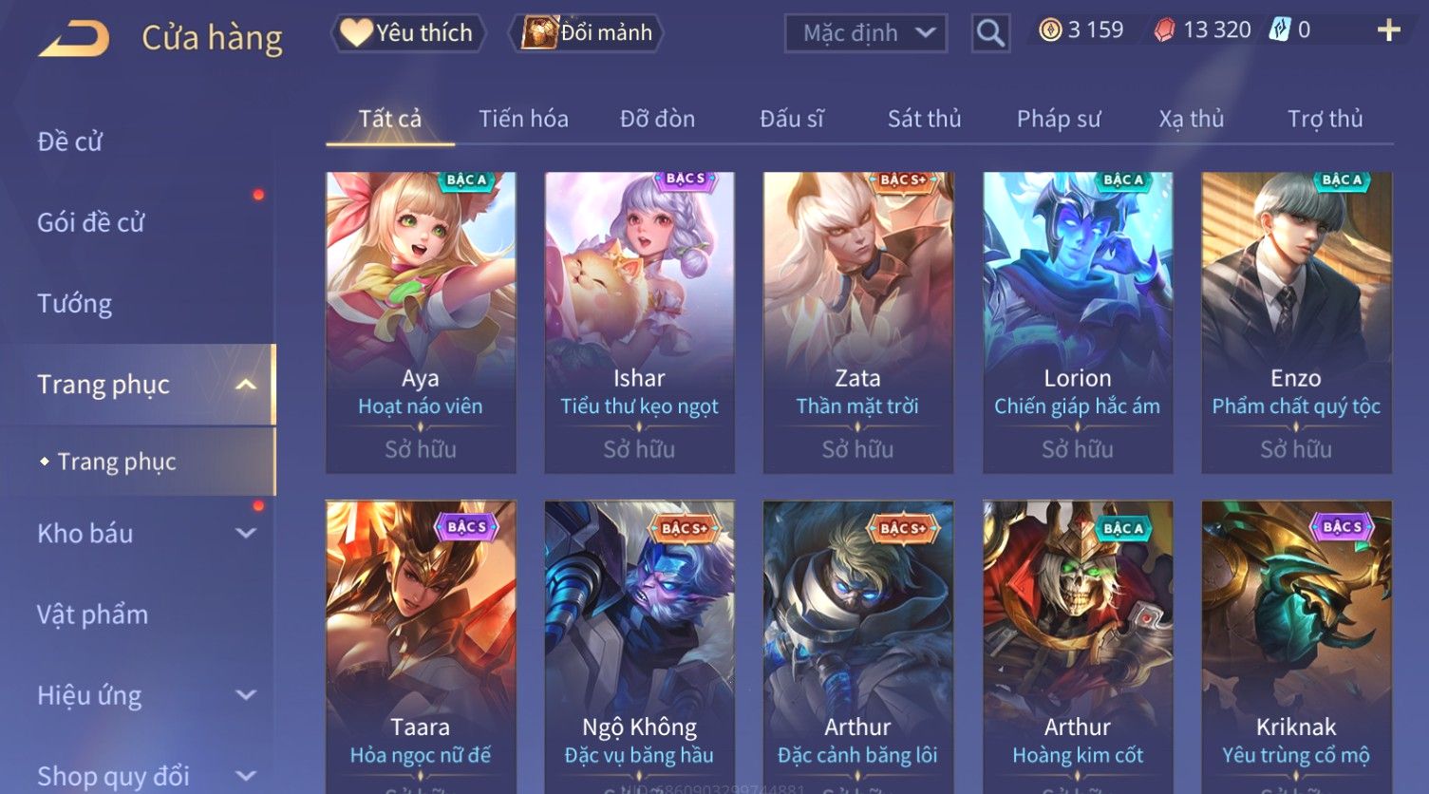
Task: Open Tướng in the sidebar
Action: 75,304
